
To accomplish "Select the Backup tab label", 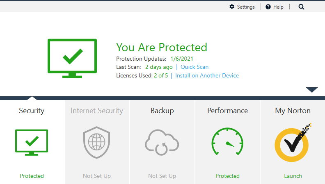I will tap(162, 111).
